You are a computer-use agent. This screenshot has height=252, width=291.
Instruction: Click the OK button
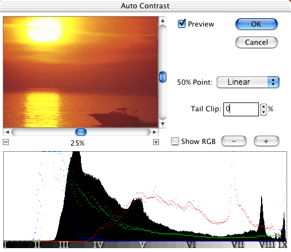click(x=257, y=24)
